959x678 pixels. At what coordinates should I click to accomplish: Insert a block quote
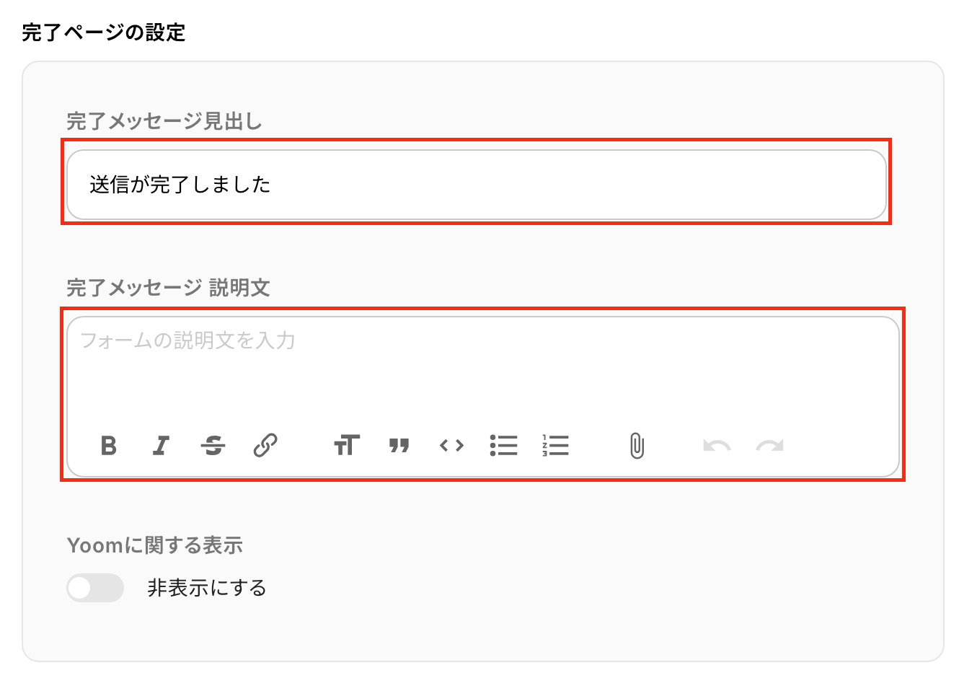[399, 446]
